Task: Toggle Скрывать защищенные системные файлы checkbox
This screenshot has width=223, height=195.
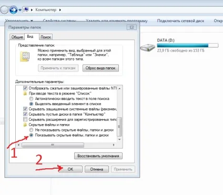Action: pyautogui.click(x=25, y=109)
